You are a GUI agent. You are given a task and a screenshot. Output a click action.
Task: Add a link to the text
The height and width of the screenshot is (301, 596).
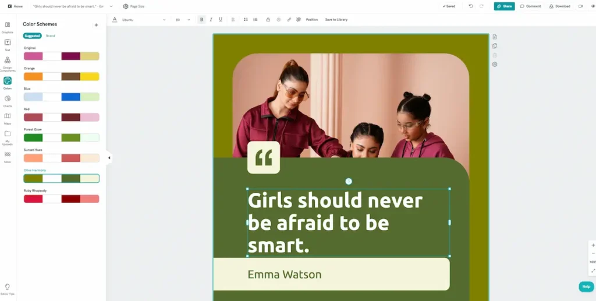click(x=289, y=19)
